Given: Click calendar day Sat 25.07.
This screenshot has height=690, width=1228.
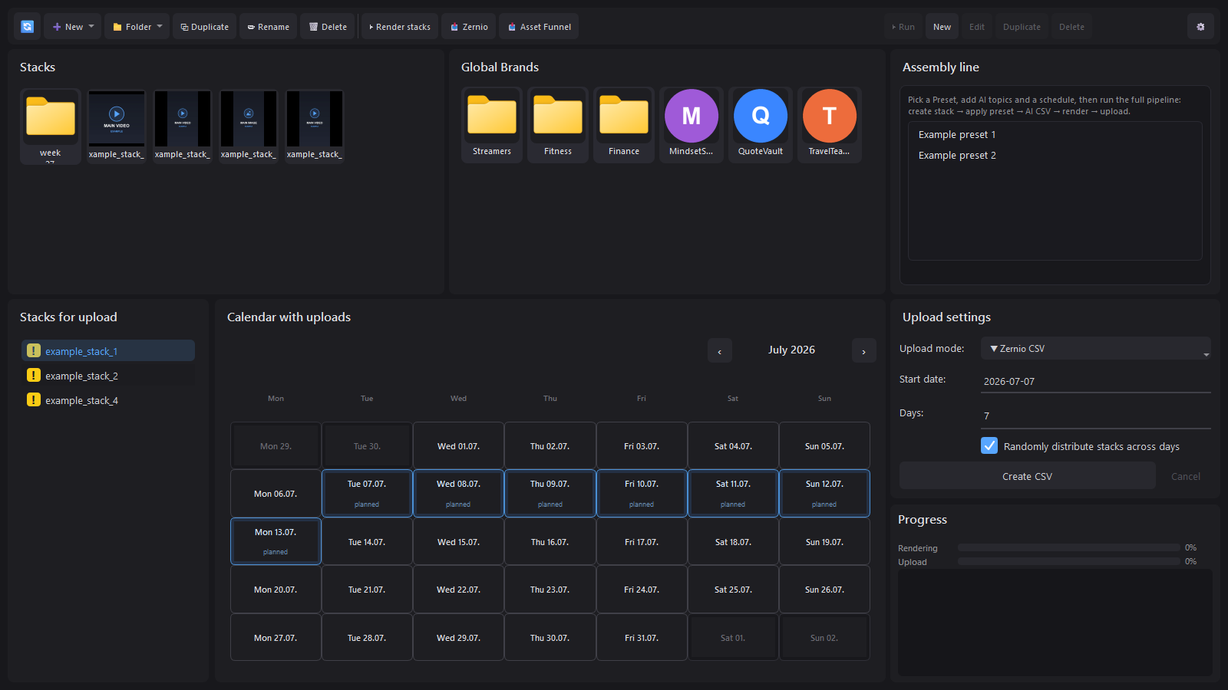Looking at the screenshot, I should [733, 589].
